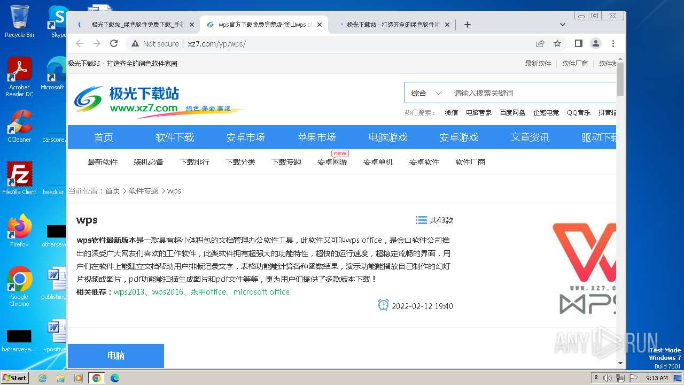The height and width of the screenshot is (385, 684).
Task: Open 电脑游戏 in blue nav bar
Action: coord(388,137)
